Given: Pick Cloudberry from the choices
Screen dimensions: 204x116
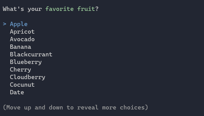Looking at the screenshot, I should coord(28,77).
